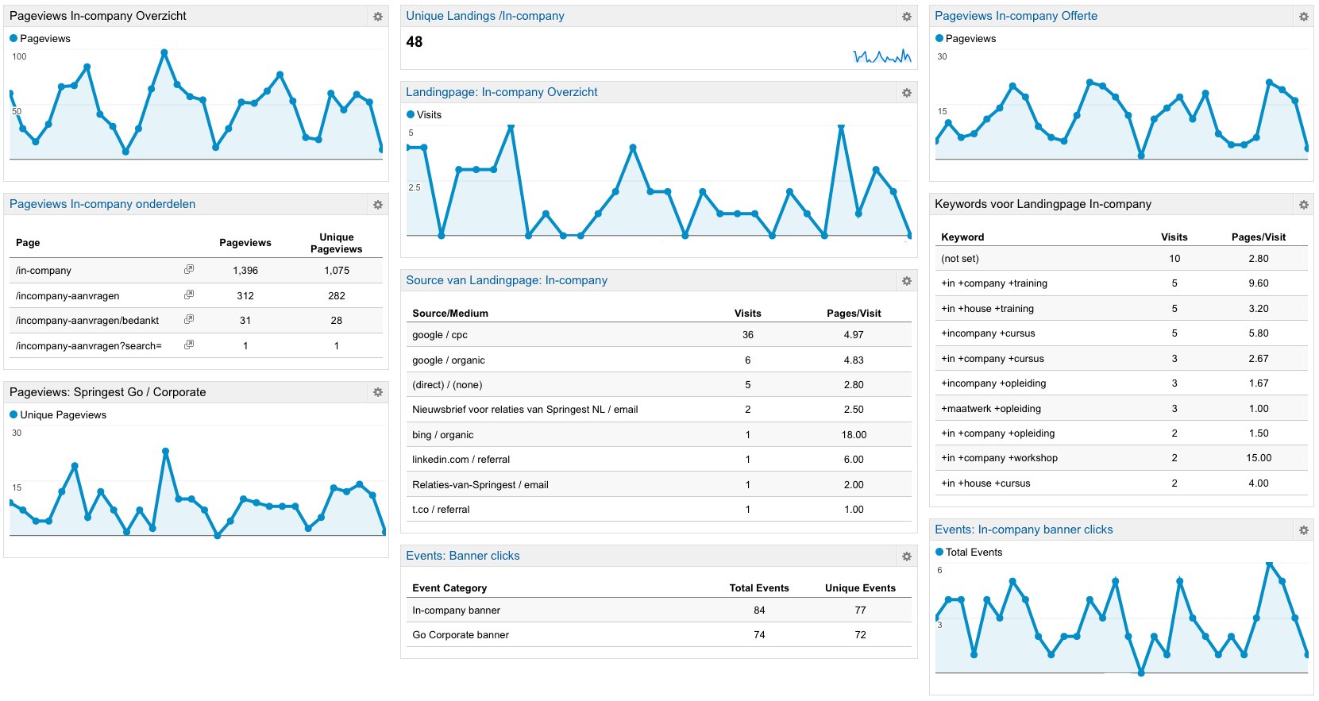This screenshot has height=701, width=1319.
Task: Click gear on Source van Landingpage widget
Action: coord(906,281)
